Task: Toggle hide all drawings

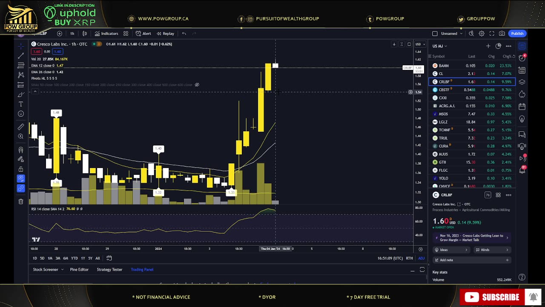Action: (x=20, y=179)
